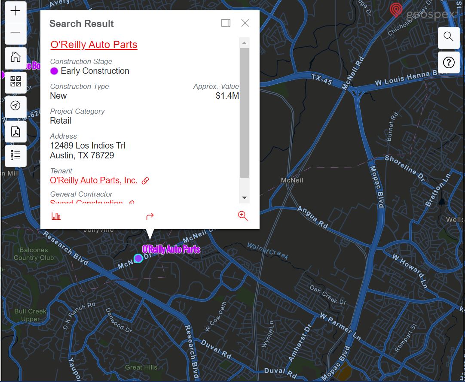This screenshot has width=465, height=382.
Task: Click the Bull Creek Upper label
Action: tap(30, 315)
